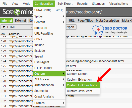Screen dimensions: 132x108
Task: Expand the Content submenu
Action: (x=49, y=22)
